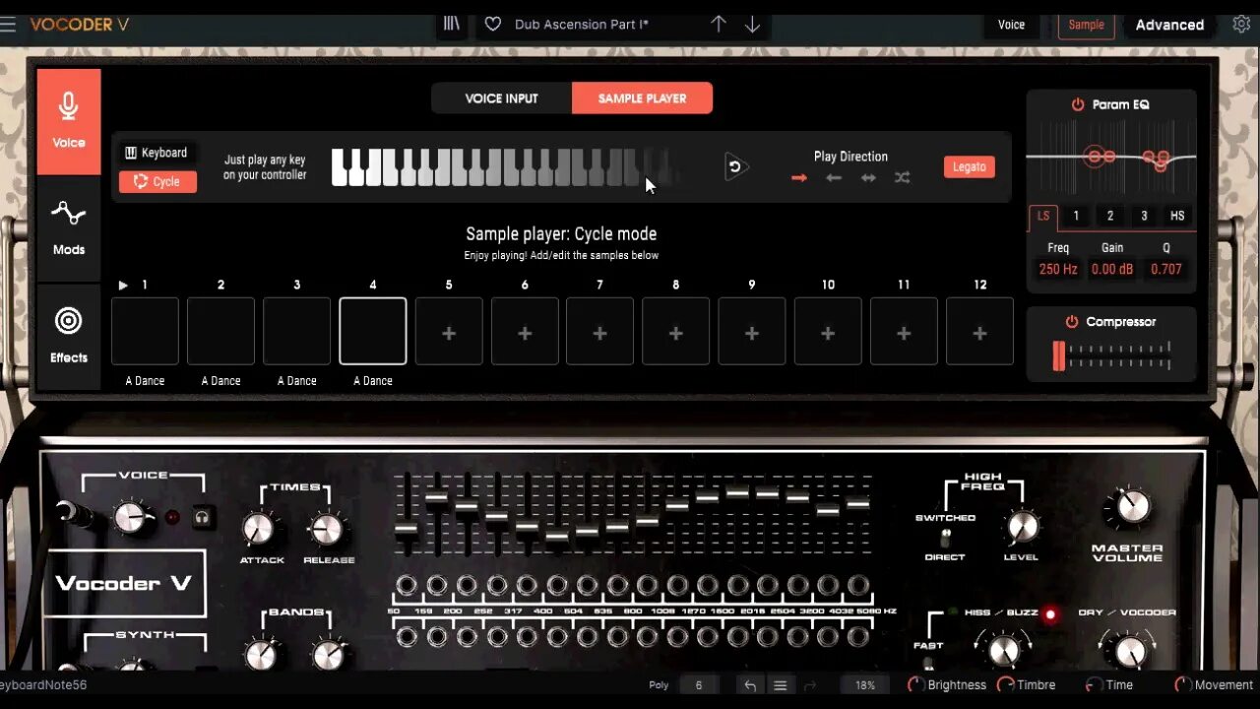
Task: Click the 5080 Hz band fader
Action: click(x=858, y=503)
